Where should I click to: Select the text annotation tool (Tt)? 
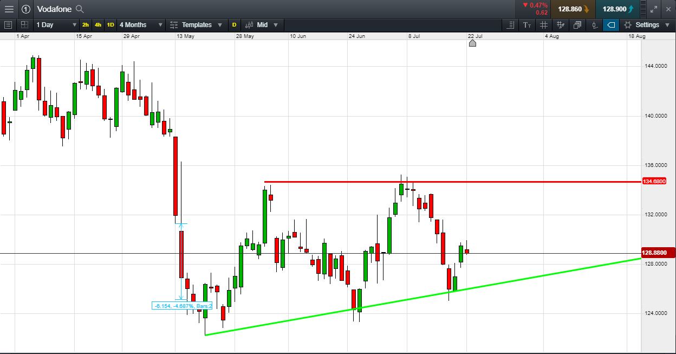coord(527,25)
